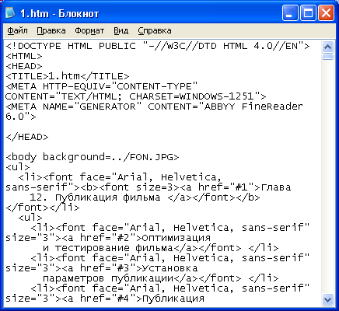
Task: Open the Формат menu
Action: point(89,31)
